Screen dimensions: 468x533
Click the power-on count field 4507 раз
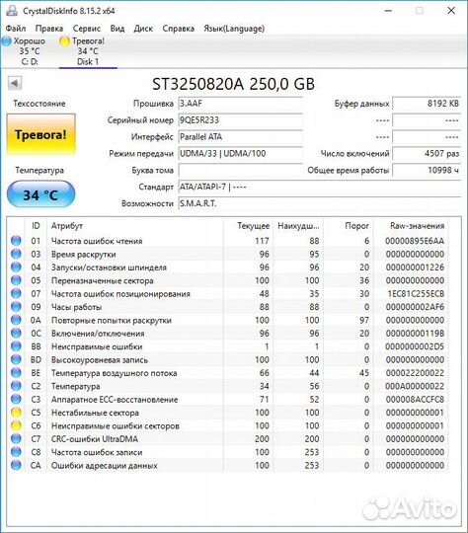[x=427, y=153]
